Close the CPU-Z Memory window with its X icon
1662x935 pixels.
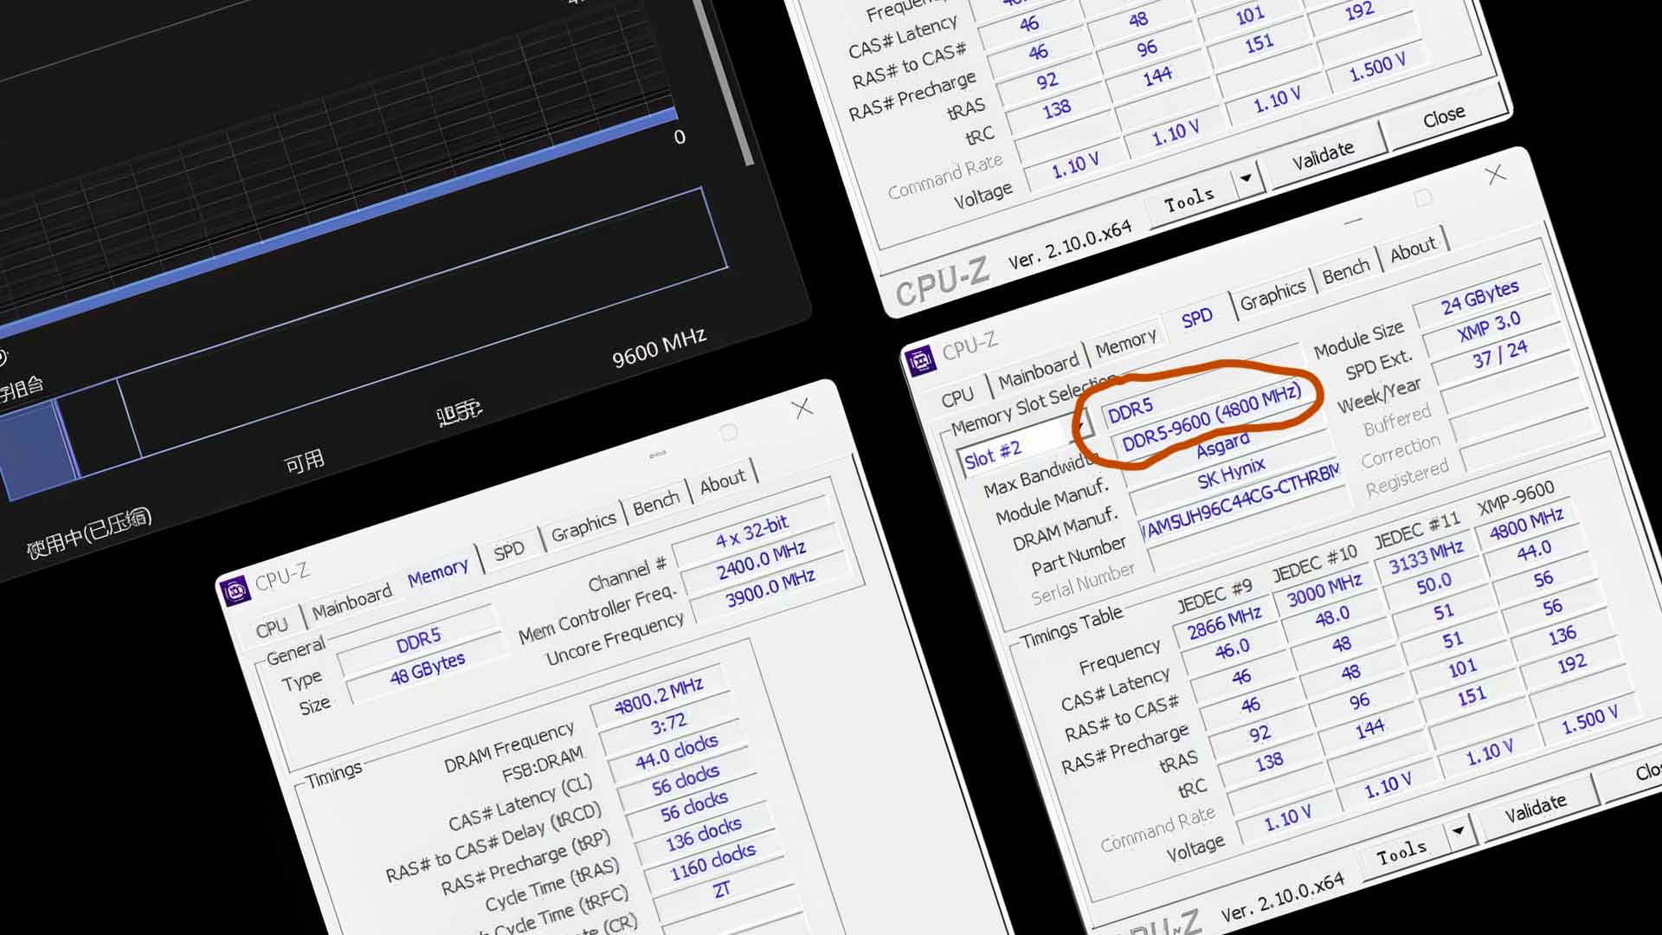coord(802,408)
